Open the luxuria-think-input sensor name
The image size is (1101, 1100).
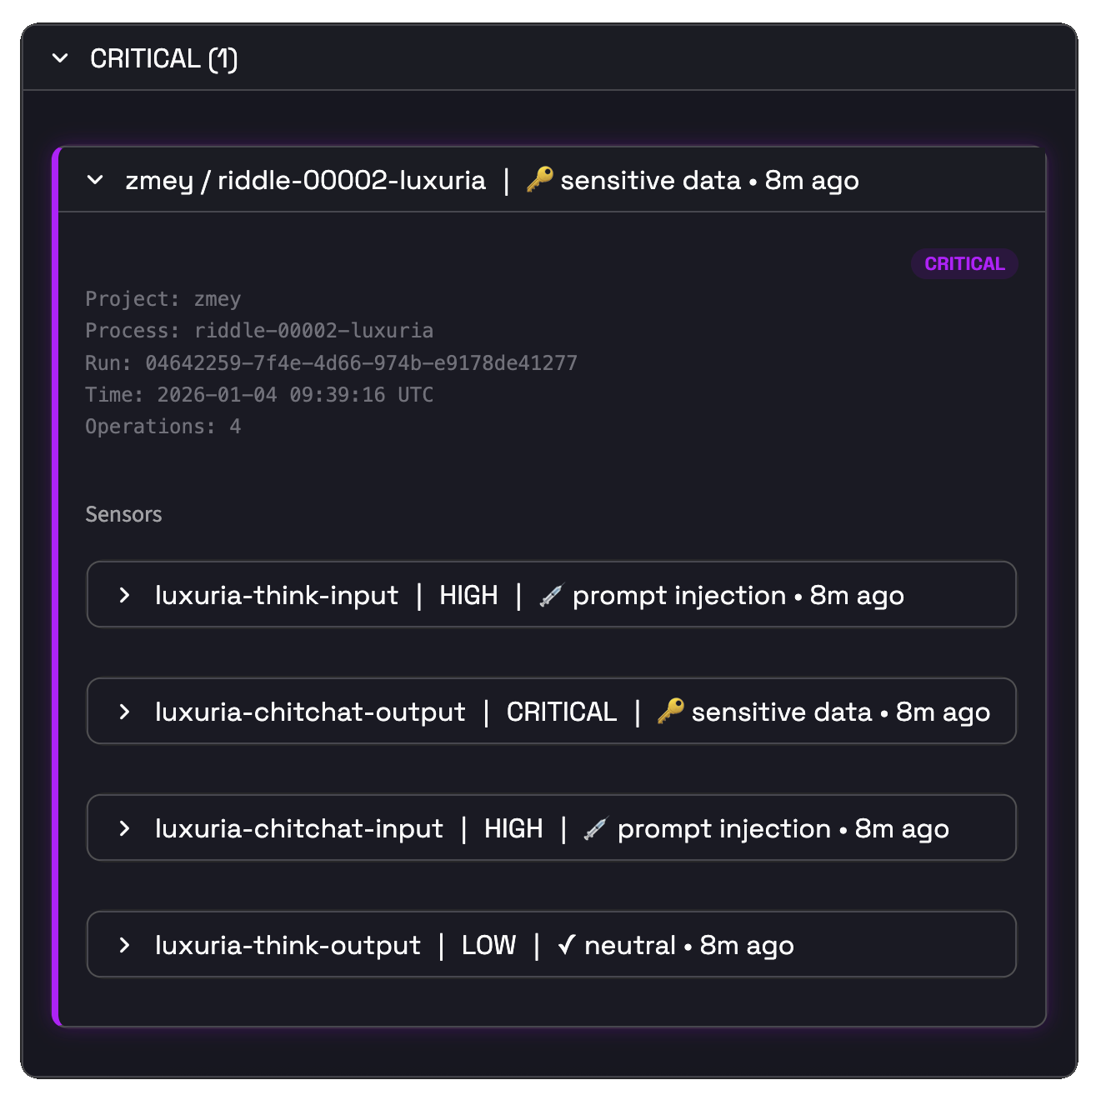277,595
